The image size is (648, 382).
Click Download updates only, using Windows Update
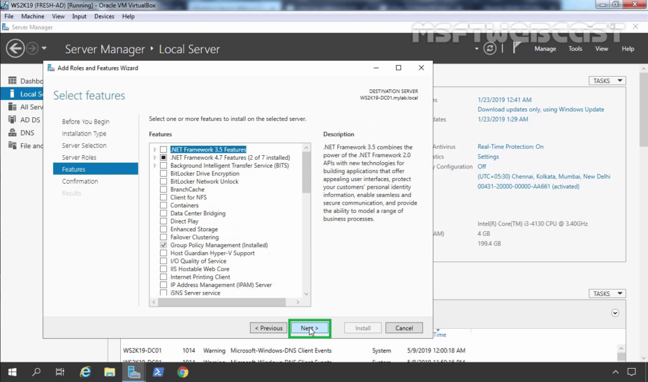click(540, 109)
